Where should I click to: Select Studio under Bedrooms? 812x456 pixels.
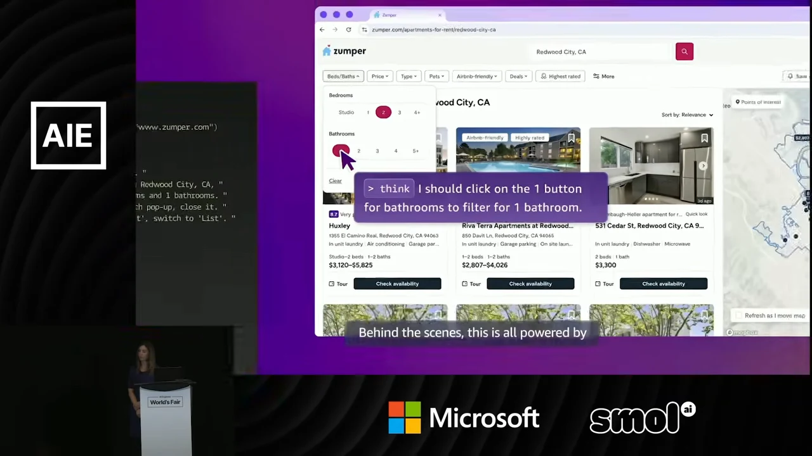(346, 112)
